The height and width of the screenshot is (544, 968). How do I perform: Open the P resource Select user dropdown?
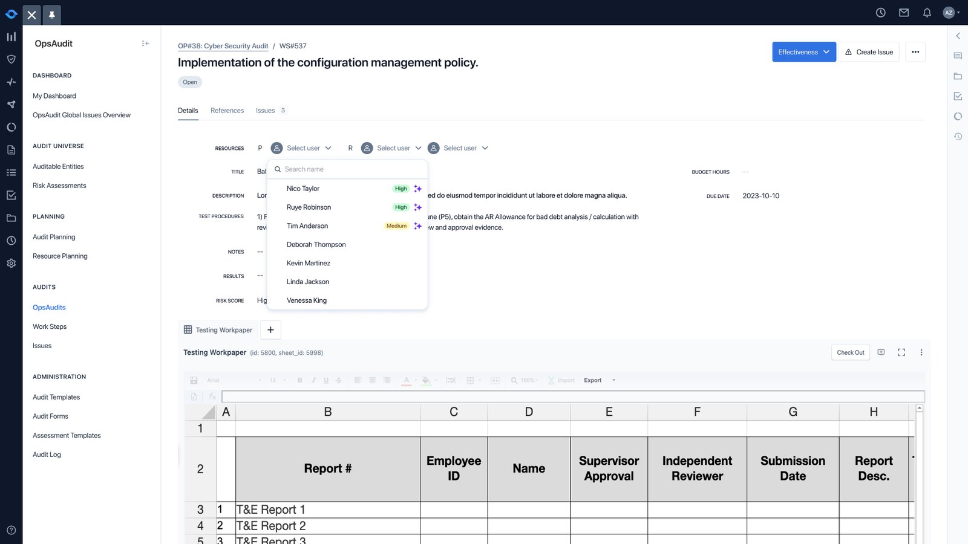[301, 148]
